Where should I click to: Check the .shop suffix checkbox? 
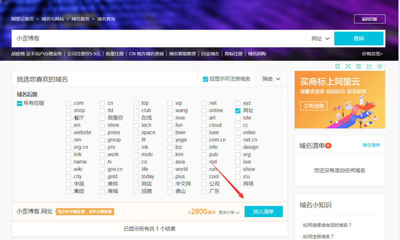coord(68,110)
